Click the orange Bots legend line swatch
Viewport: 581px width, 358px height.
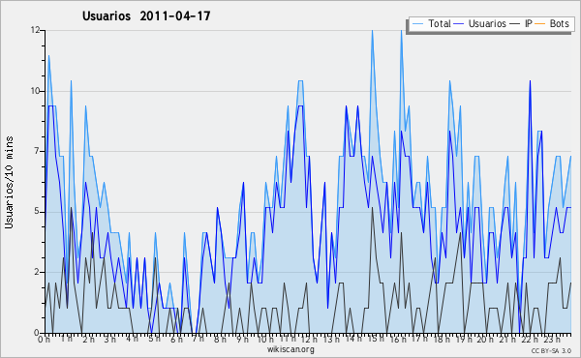(x=540, y=24)
